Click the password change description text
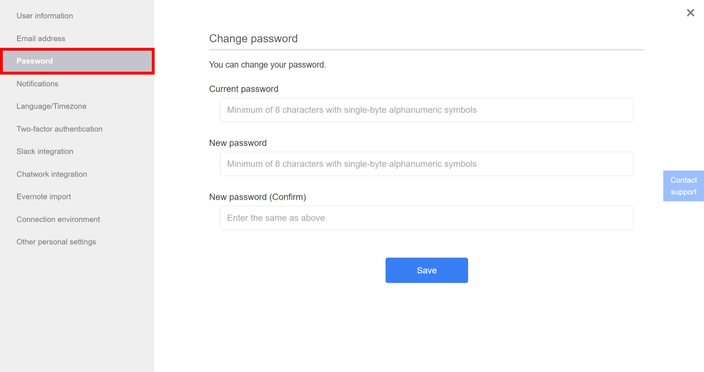 267,65
